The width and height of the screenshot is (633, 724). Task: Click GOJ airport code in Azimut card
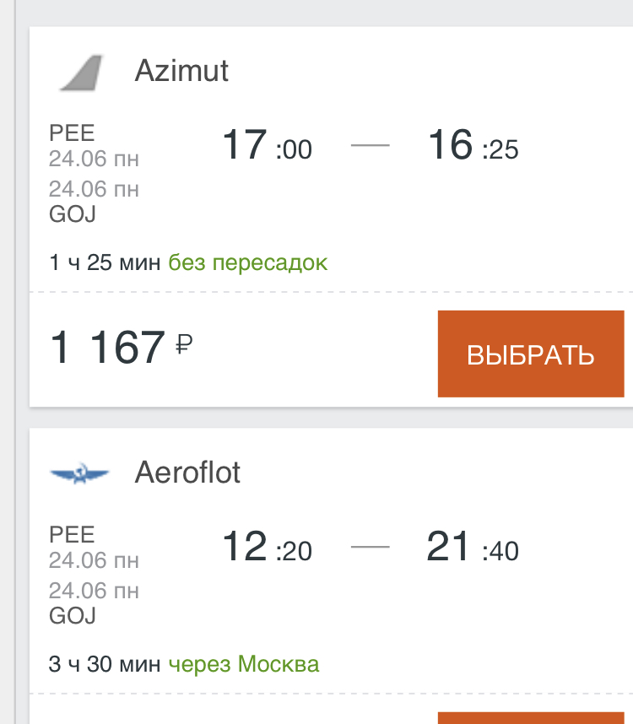pyautogui.click(x=72, y=214)
